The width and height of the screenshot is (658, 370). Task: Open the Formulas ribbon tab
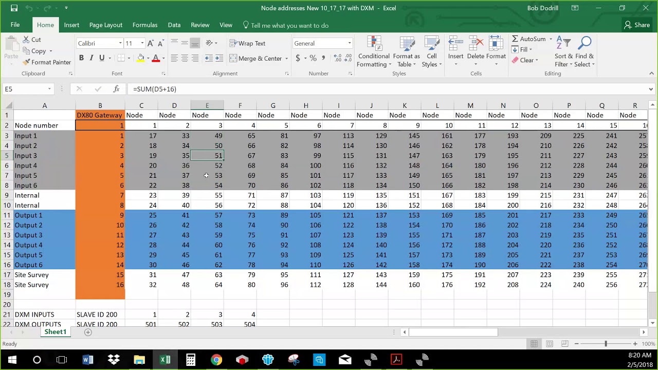(x=145, y=25)
